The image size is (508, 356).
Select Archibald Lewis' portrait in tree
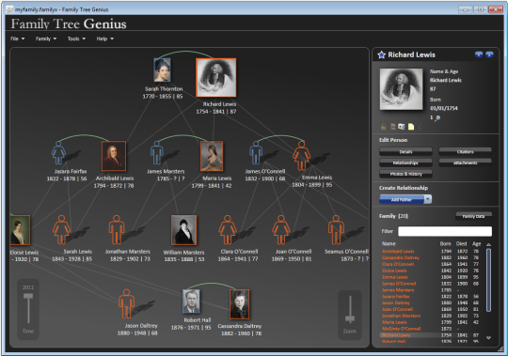coord(114,156)
